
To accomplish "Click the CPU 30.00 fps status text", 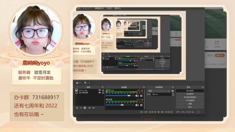I will 185,112.
